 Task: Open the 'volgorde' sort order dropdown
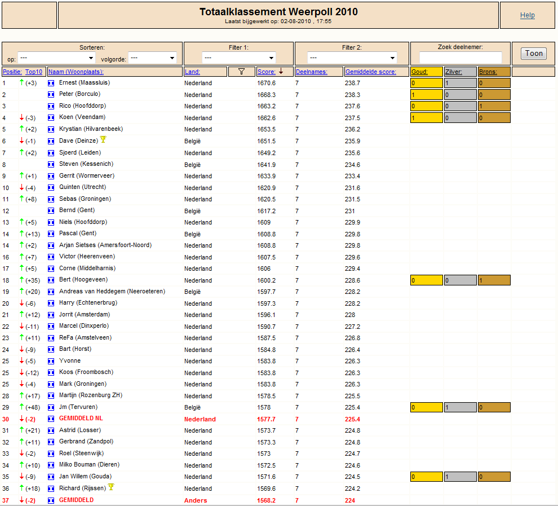tap(152, 58)
